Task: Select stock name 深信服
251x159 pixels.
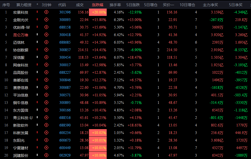Action: 19,58
